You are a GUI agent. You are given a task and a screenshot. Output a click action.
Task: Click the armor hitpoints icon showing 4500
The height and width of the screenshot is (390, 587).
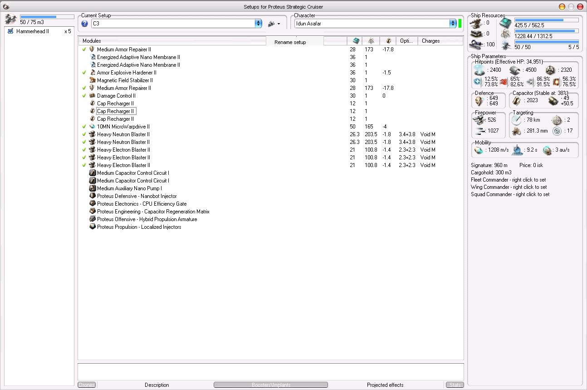point(515,70)
